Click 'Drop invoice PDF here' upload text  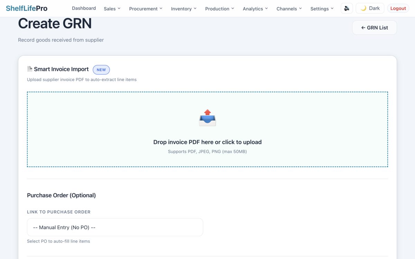pos(207,142)
